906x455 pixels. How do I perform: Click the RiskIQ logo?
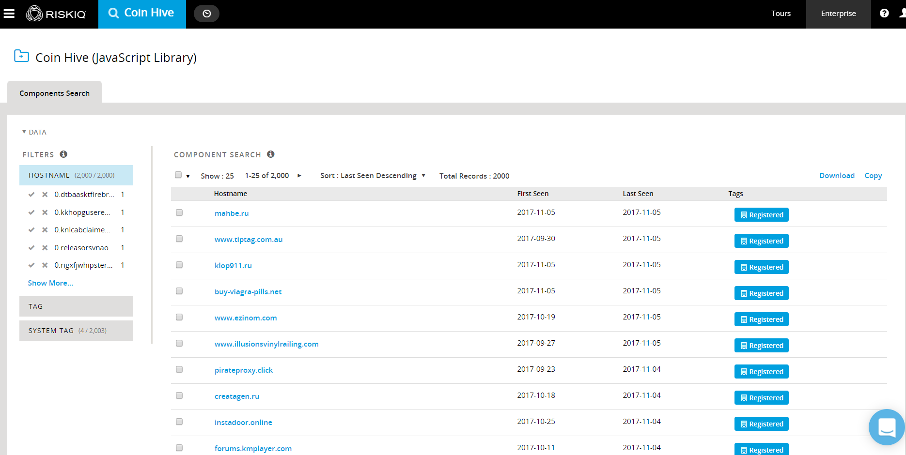point(56,14)
